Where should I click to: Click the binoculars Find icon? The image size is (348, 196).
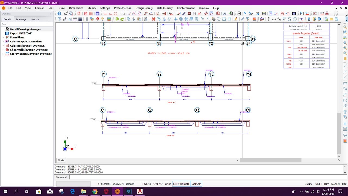[x=145, y=19]
